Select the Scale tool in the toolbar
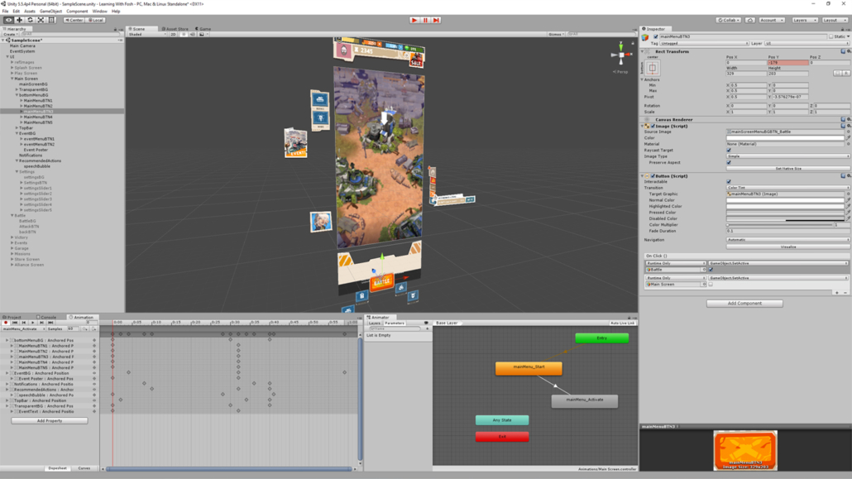 pyautogui.click(x=41, y=20)
